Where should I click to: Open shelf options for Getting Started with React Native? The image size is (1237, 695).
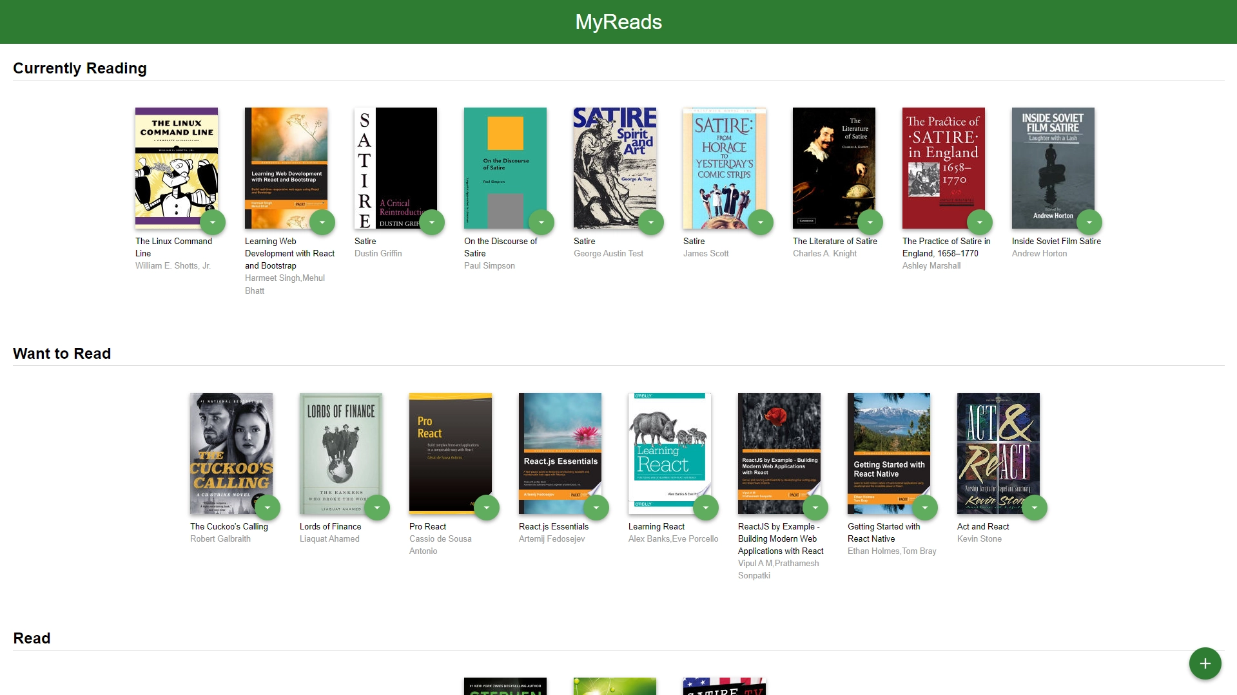925,507
